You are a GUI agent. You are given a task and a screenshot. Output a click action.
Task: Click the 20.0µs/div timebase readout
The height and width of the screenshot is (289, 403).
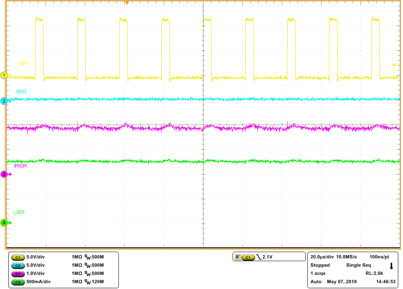point(322,256)
